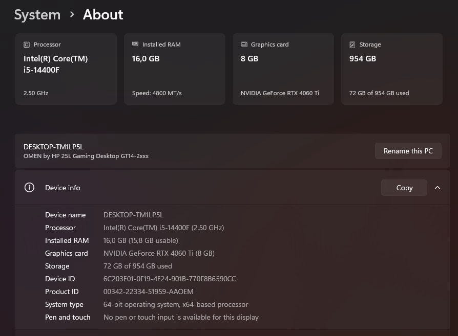Click the Pen and touch row
This screenshot has height=336, width=458.
tap(152, 317)
